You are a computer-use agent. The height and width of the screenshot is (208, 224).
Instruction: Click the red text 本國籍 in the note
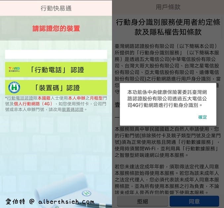tap(44, 98)
